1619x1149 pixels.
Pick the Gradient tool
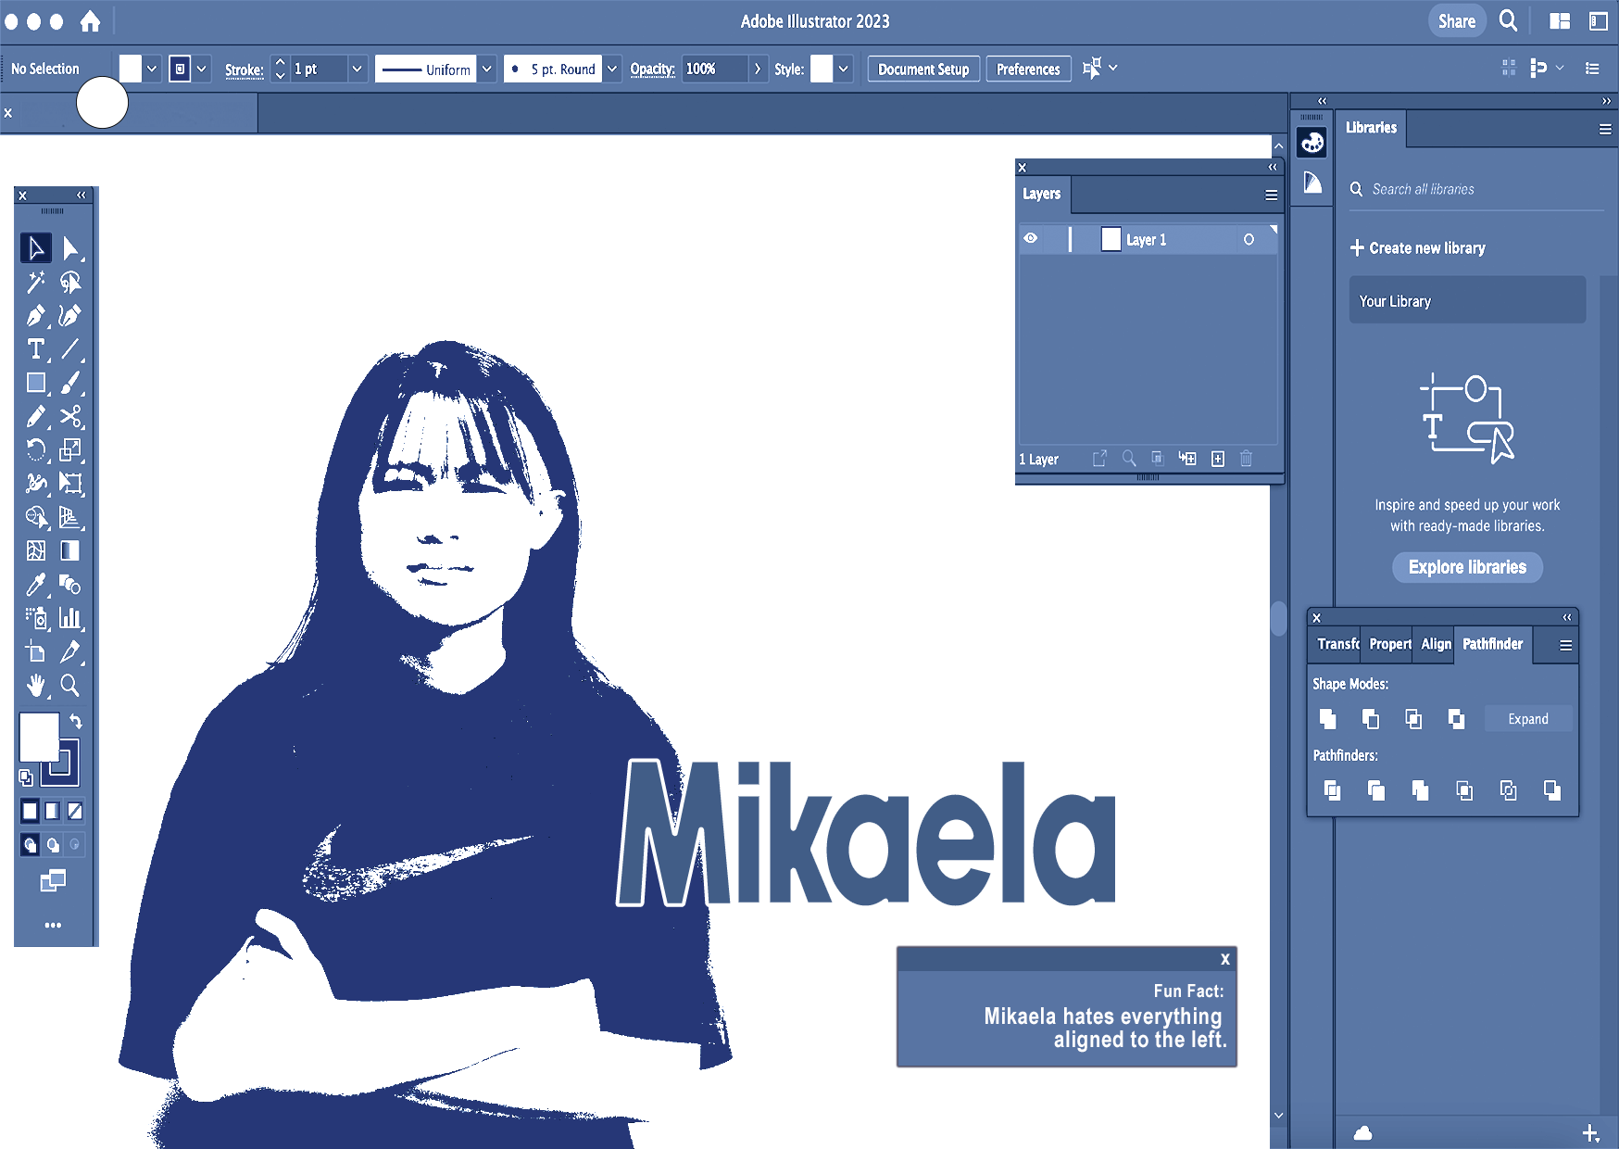[70, 550]
